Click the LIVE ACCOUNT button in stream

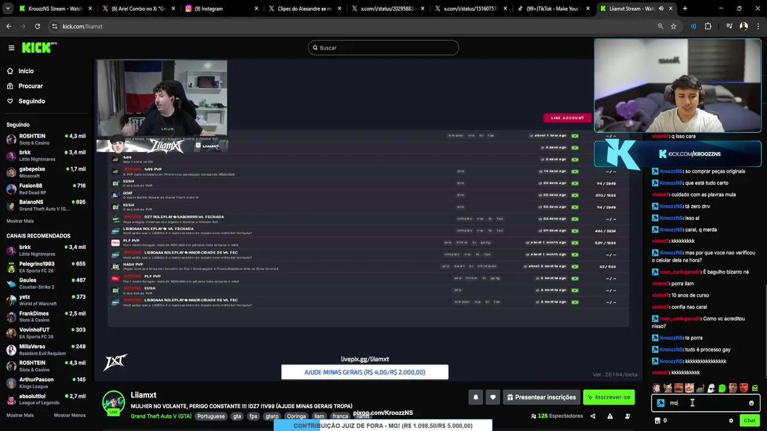pos(567,118)
